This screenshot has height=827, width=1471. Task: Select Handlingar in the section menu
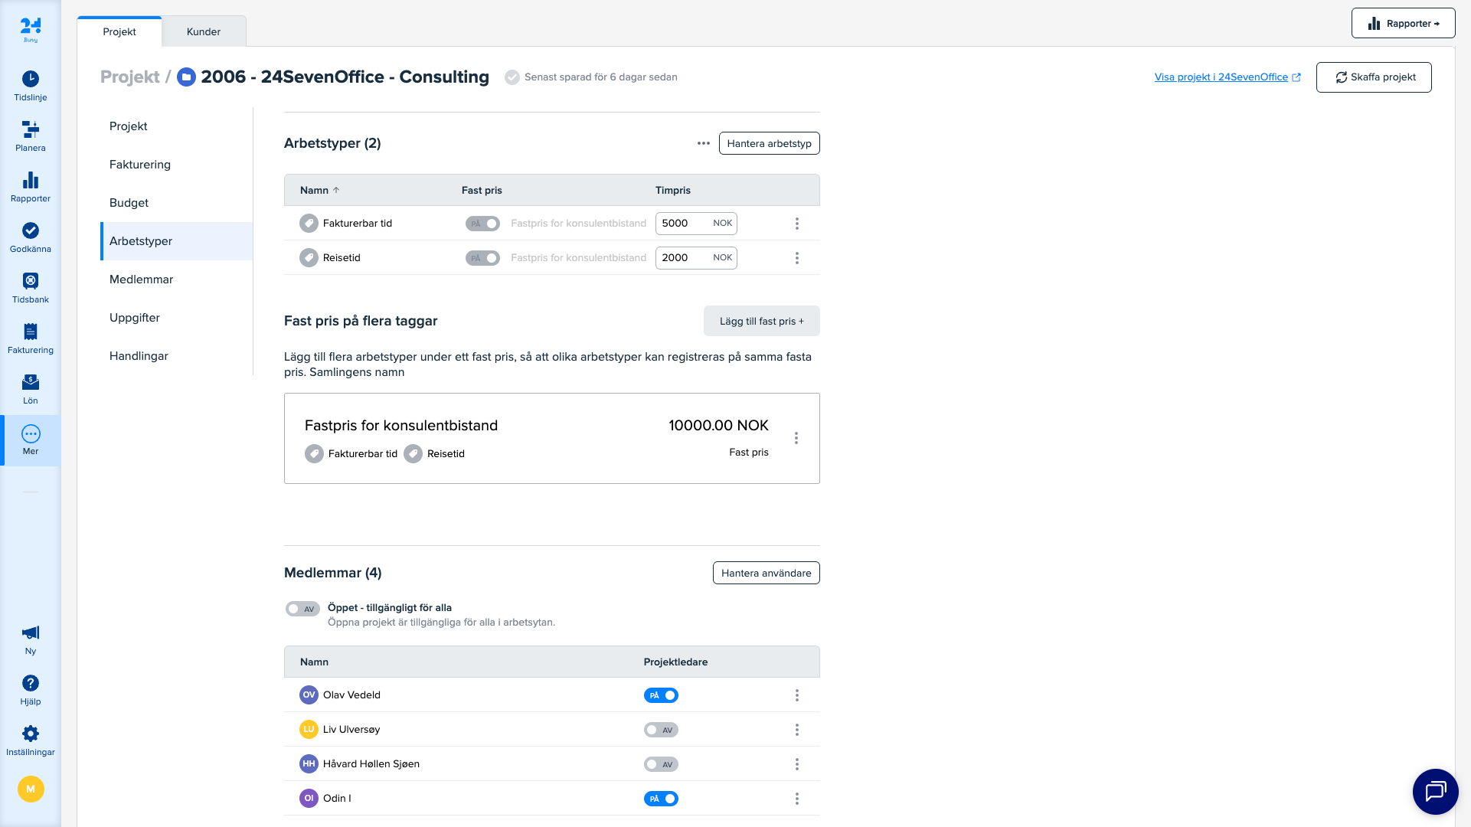click(x=177, y=356)
